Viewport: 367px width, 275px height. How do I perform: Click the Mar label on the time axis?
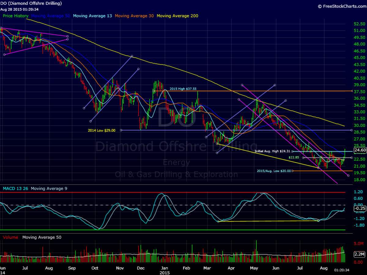tap(207, 268)
